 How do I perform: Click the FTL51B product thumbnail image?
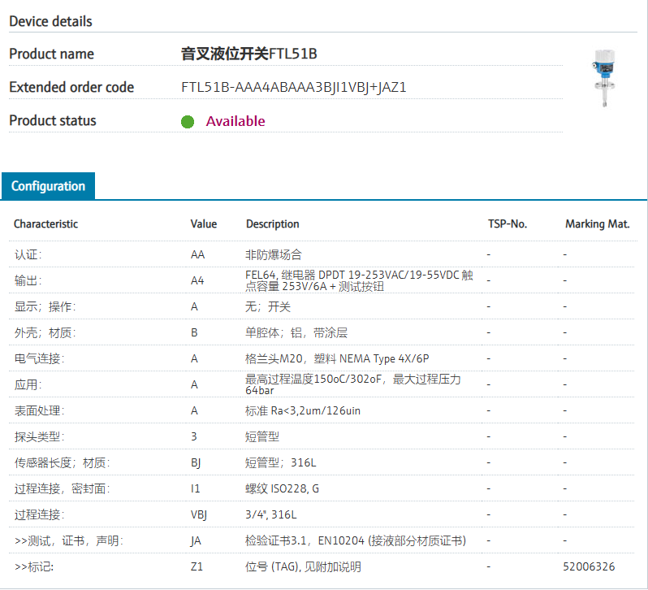coord(607,79)
